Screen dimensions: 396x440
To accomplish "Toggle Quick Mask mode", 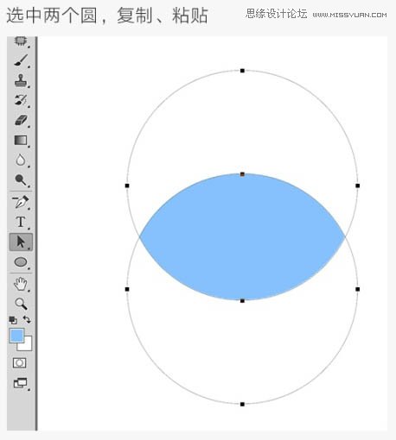I will click(20, 363).
